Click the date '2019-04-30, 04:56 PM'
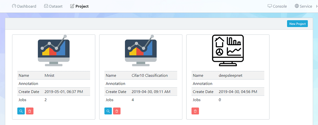The height and width of the screenshot is (125, 318). point(238,92)
